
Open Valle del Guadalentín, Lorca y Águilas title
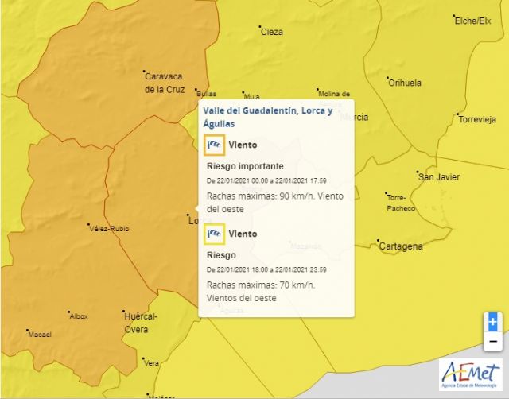tap(267, 117)
